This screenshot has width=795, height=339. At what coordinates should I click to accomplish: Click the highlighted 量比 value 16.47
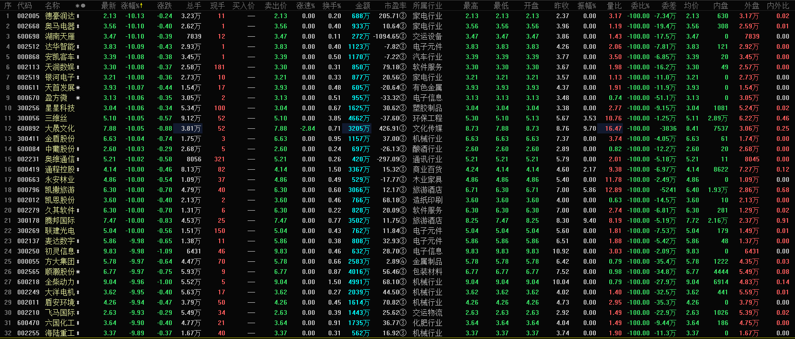pos(611,128)
